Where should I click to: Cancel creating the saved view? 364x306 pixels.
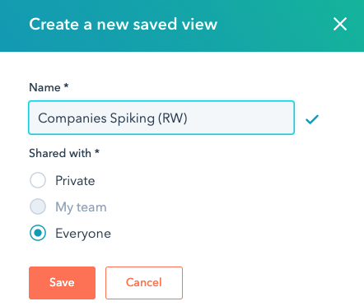click(x=144, y=283)
